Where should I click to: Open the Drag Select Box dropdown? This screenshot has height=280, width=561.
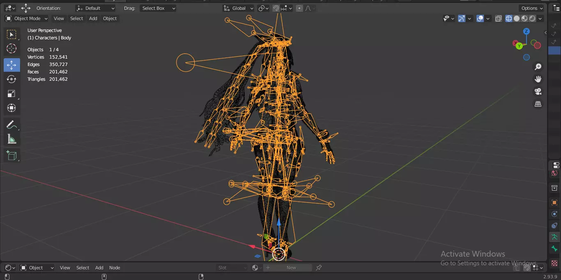pos(158,8)
